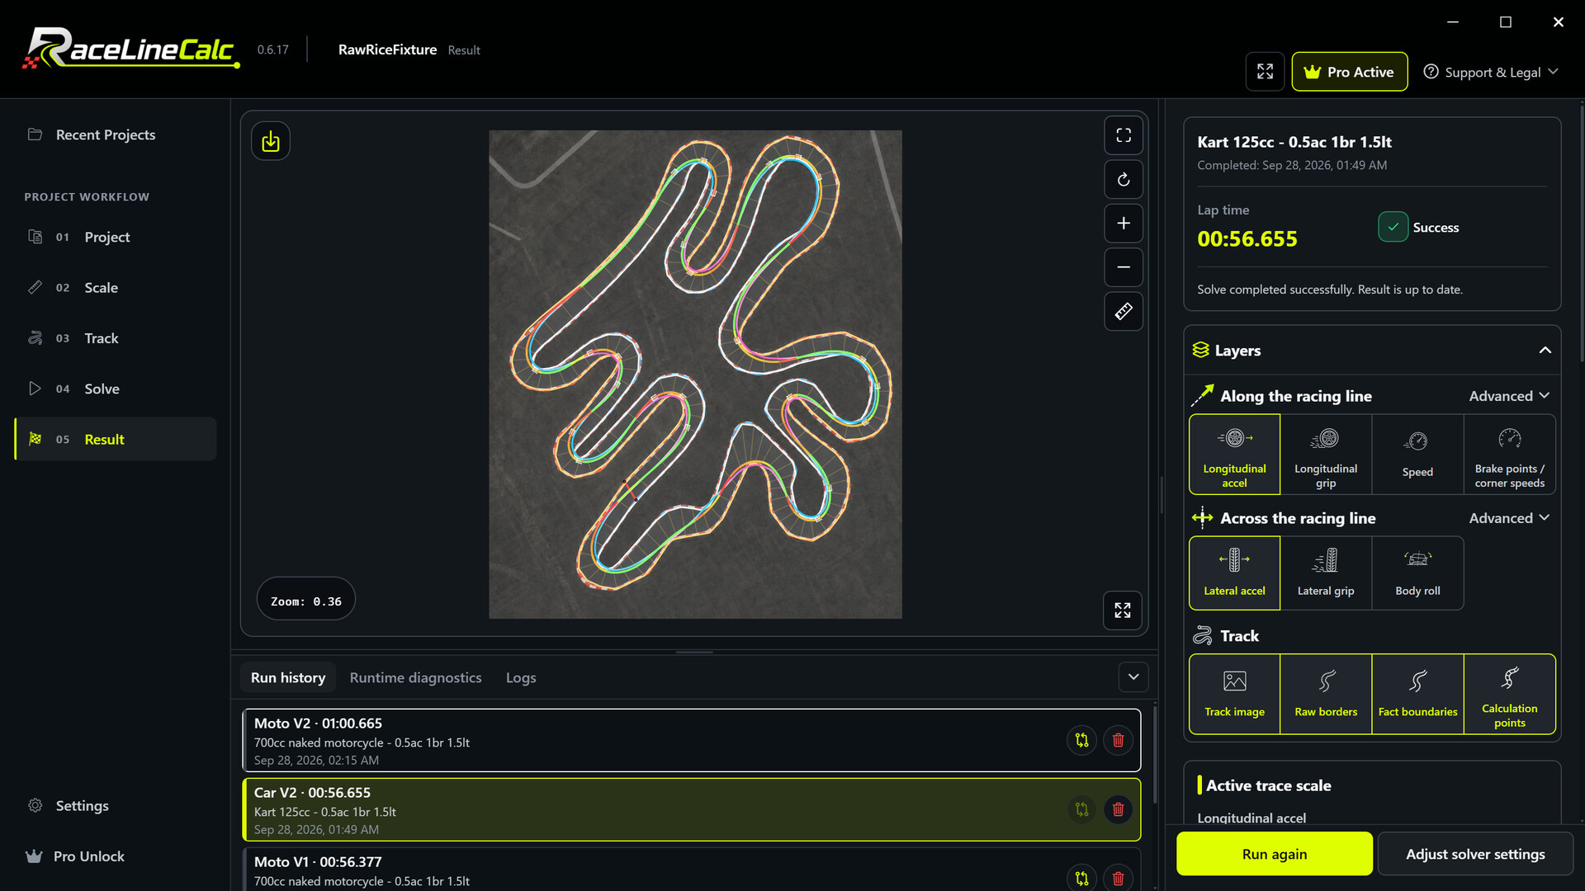Compare icon on Moto V2 run
Screen dimensions: 1585x891
tap(1081, 740)
